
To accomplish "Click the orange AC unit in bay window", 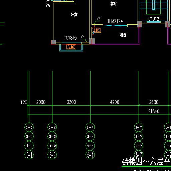I will [71, 47].
